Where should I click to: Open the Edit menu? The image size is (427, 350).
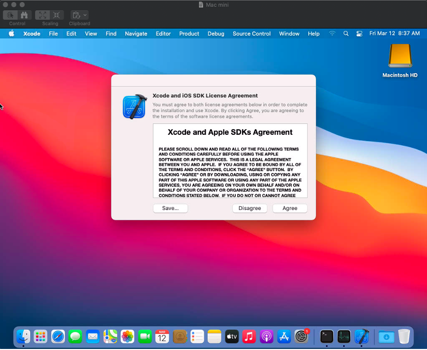click(x=72, y=34)
